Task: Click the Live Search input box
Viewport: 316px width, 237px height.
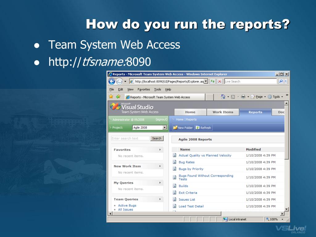Action: coord(251,81)
